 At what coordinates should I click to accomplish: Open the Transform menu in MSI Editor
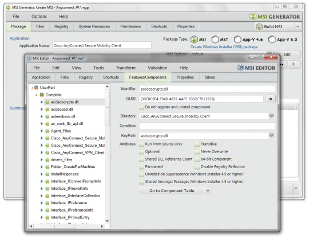[x=126, y=68]
